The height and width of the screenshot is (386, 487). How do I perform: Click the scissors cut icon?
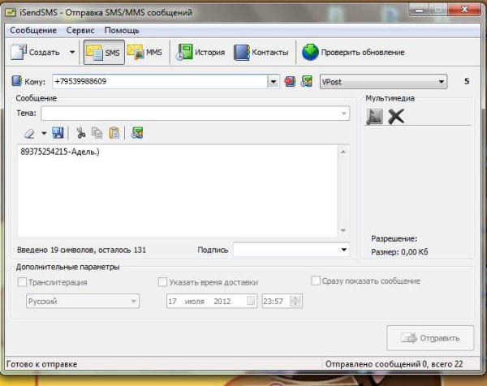(80, 133)
